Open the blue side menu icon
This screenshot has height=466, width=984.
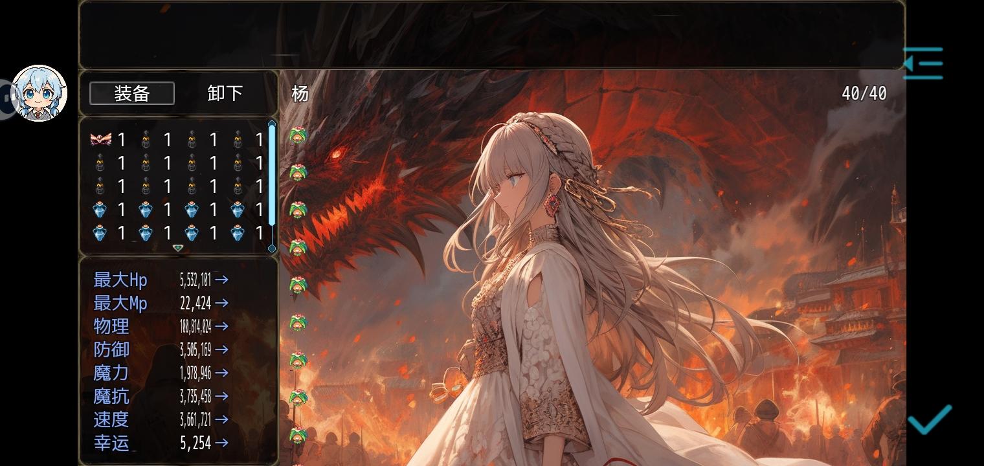[923, 63]
